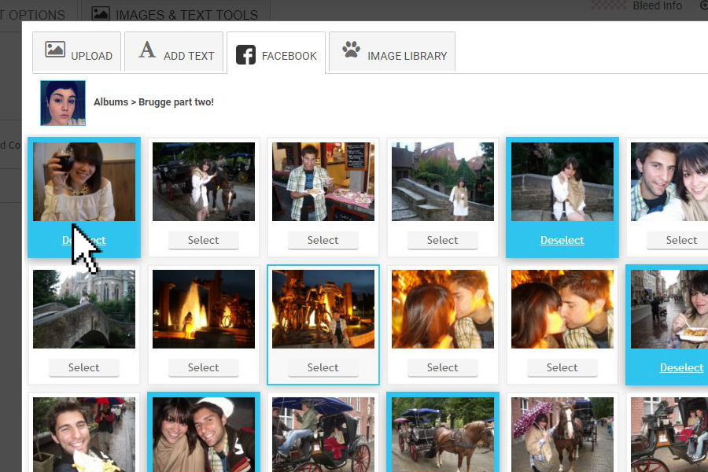Image resolution: width=708 pixels, height=472 pixels.
Task: Click the Facebook logo icon
Action: (245, 54)
